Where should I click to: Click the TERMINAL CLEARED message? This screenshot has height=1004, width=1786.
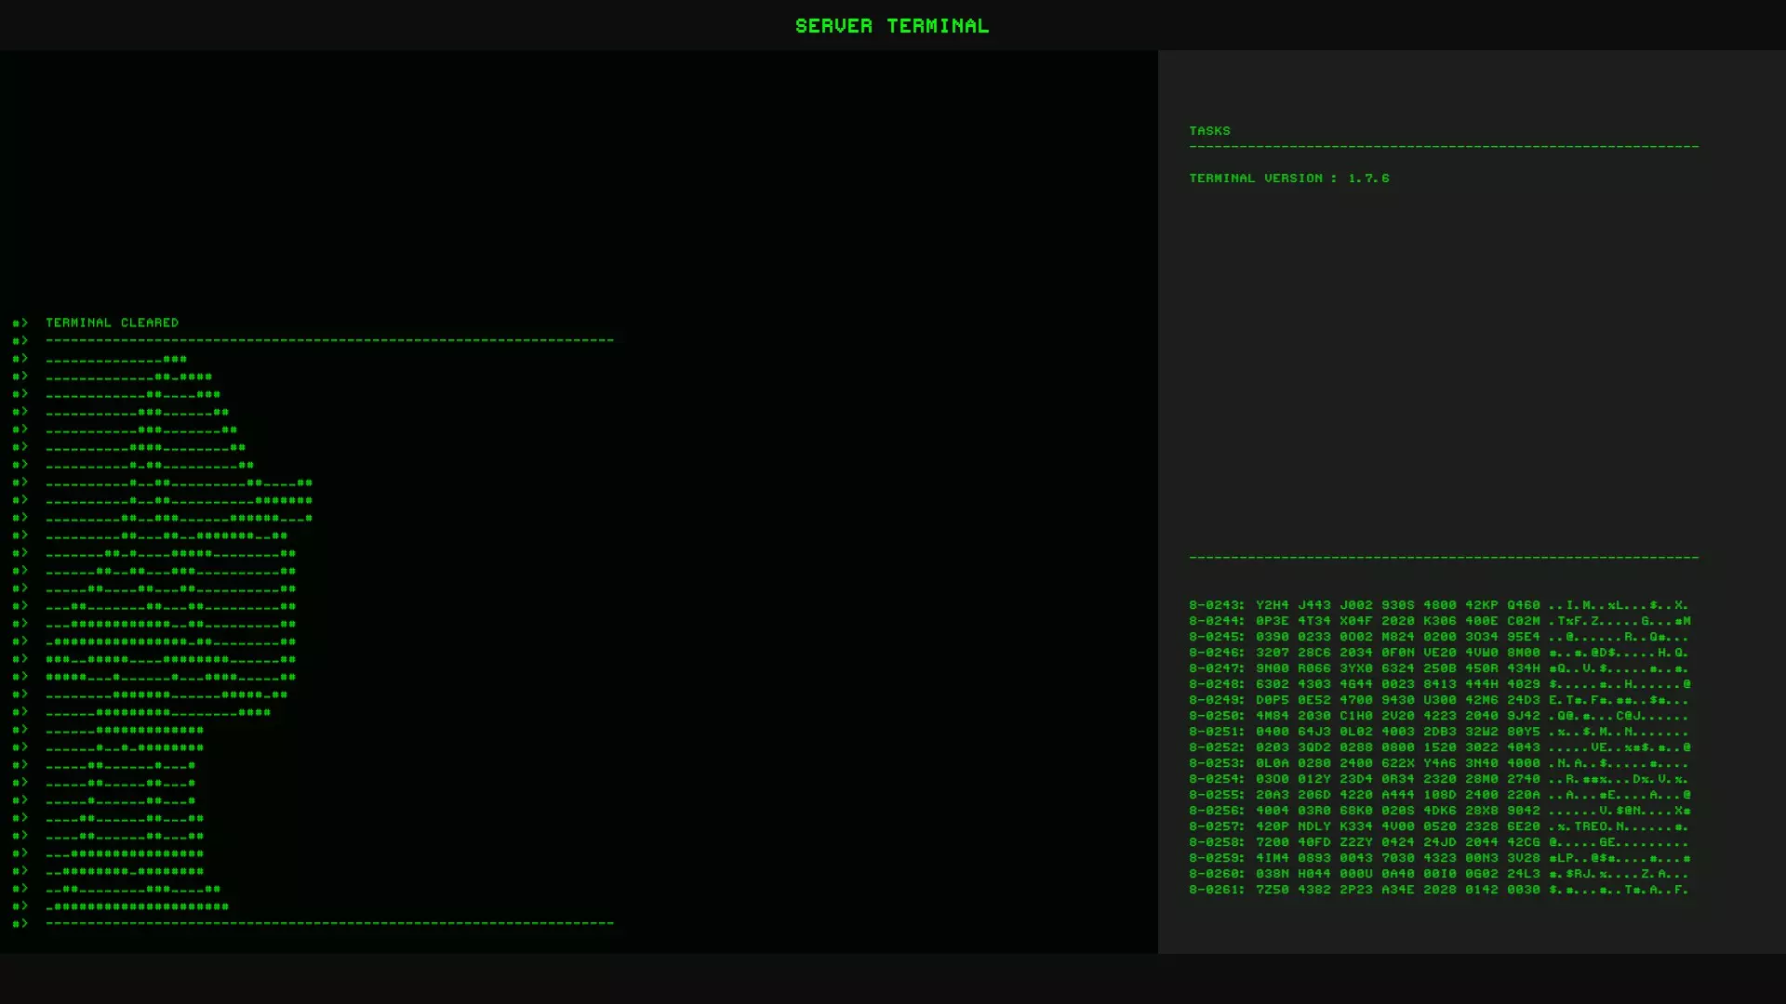coord(112,323)
